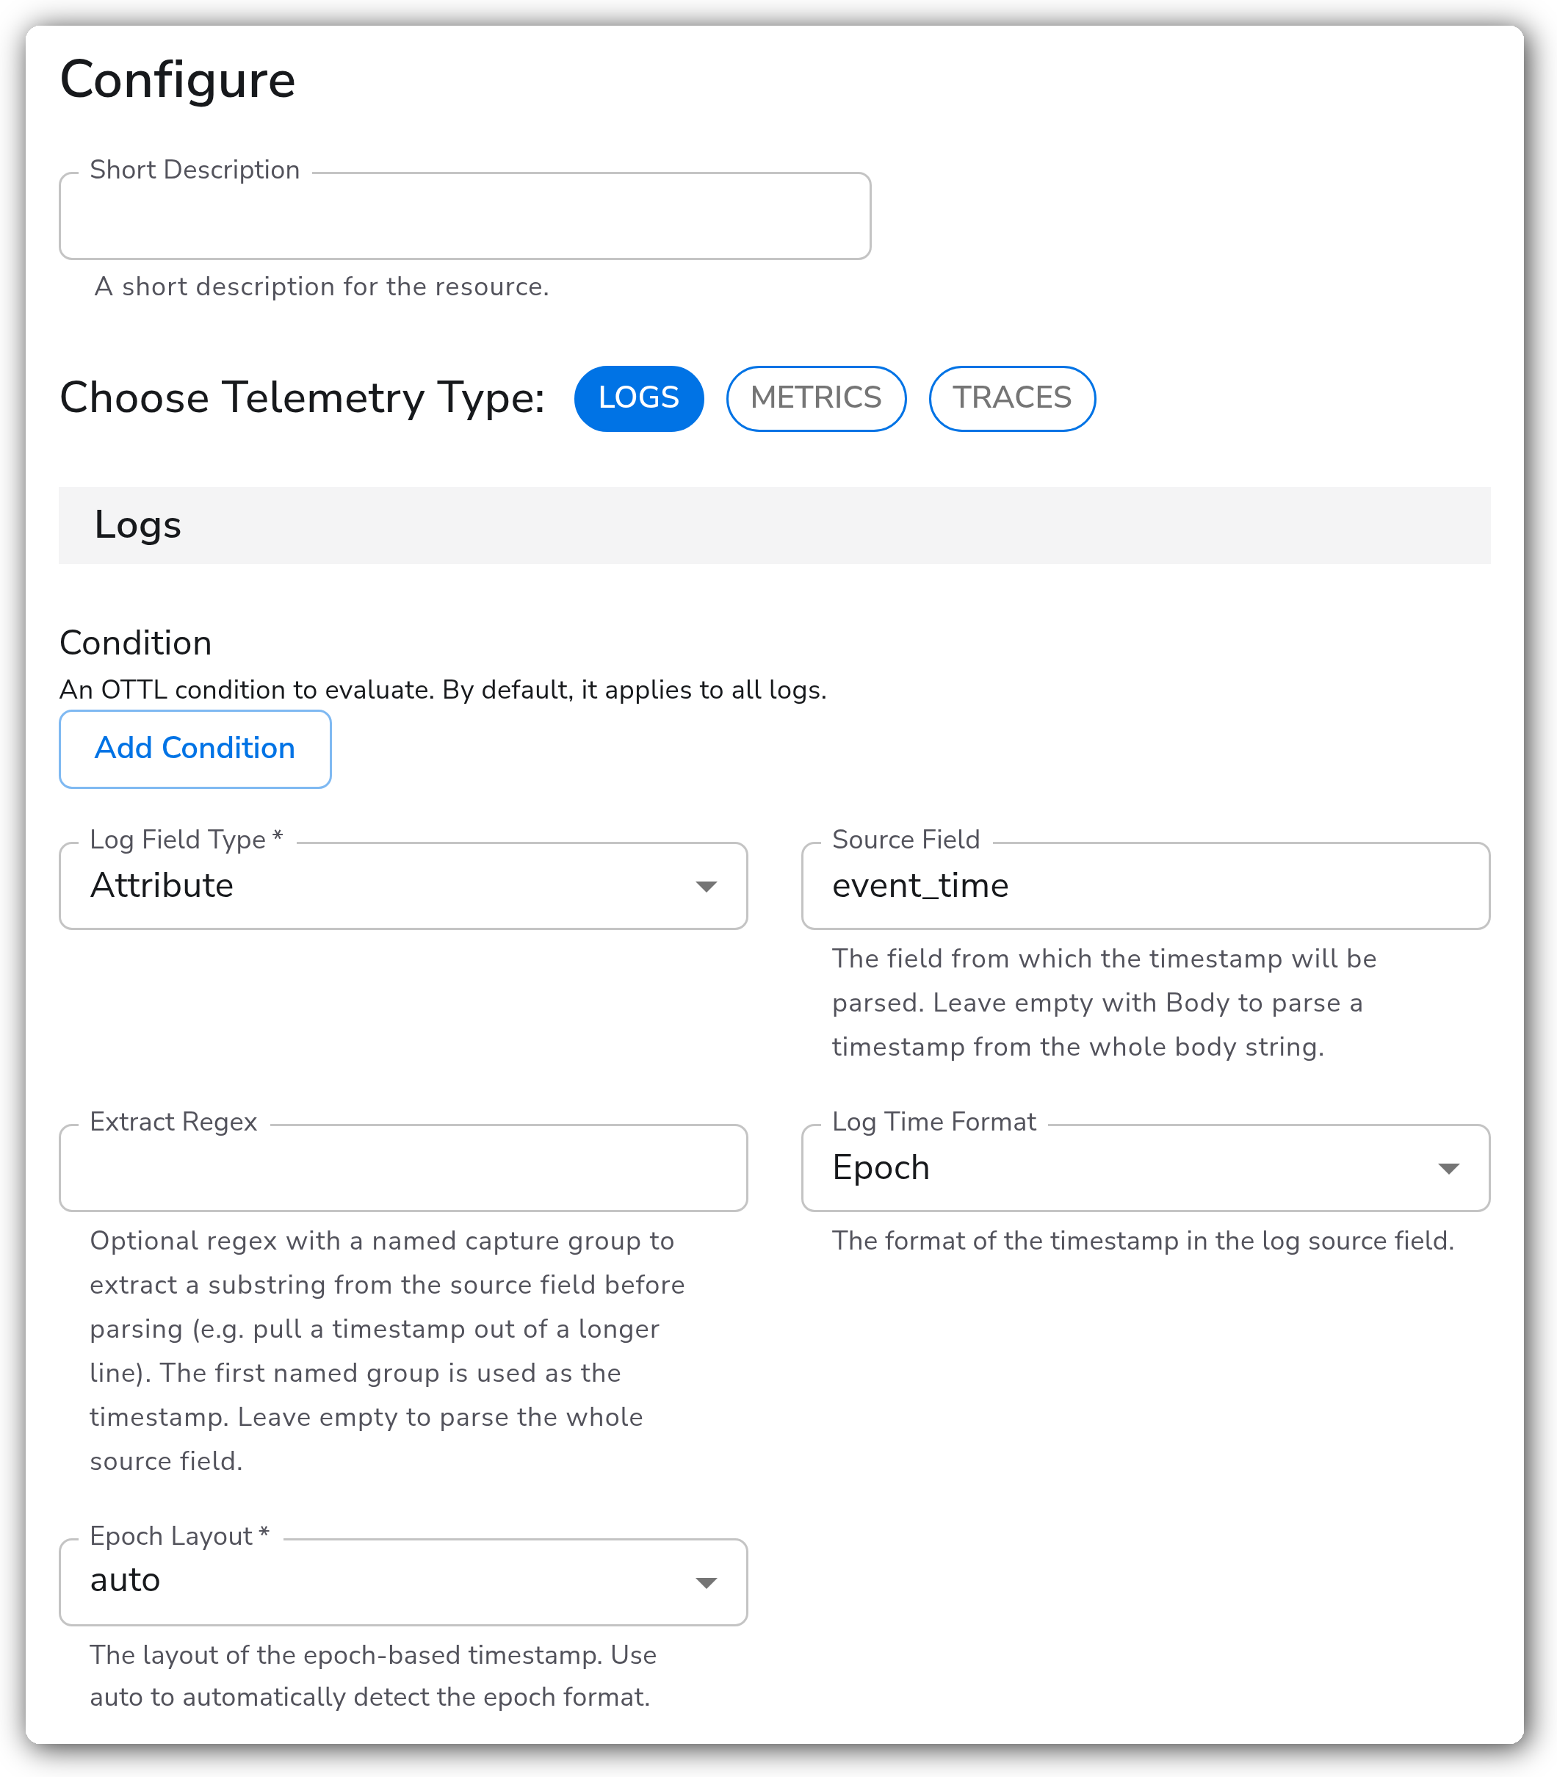
Task: Click the Source Field input with event_time
Action: click(1145, 885)
